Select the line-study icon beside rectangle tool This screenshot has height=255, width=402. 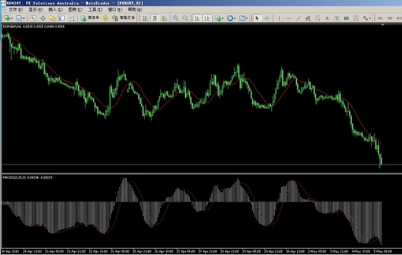(x=356, y=18)
